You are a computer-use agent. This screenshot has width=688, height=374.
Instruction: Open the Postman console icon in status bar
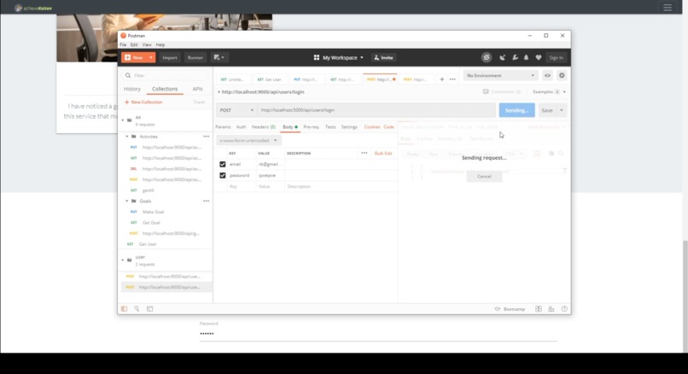149,309
